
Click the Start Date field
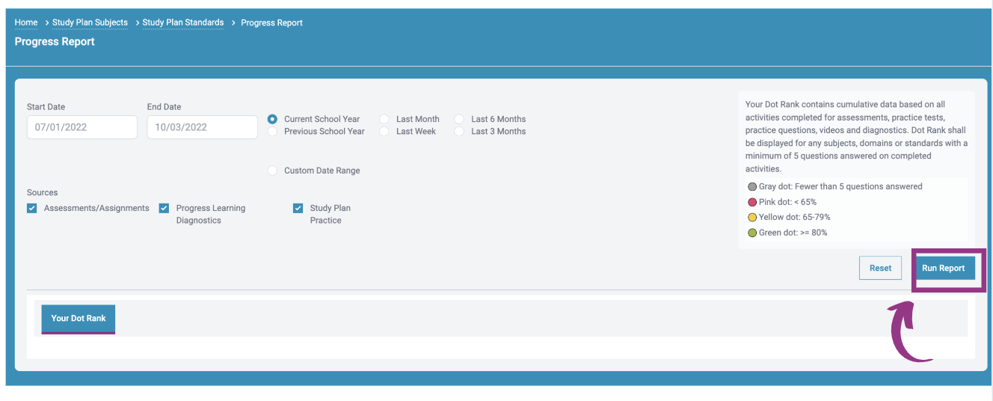click(82, 127)
